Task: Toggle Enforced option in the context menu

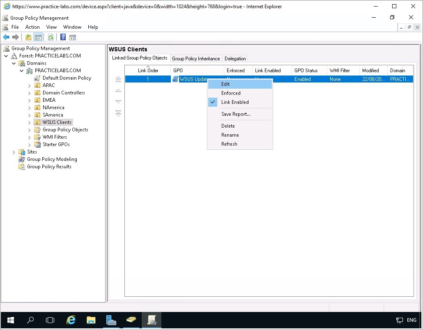Action: pos(230,93)
